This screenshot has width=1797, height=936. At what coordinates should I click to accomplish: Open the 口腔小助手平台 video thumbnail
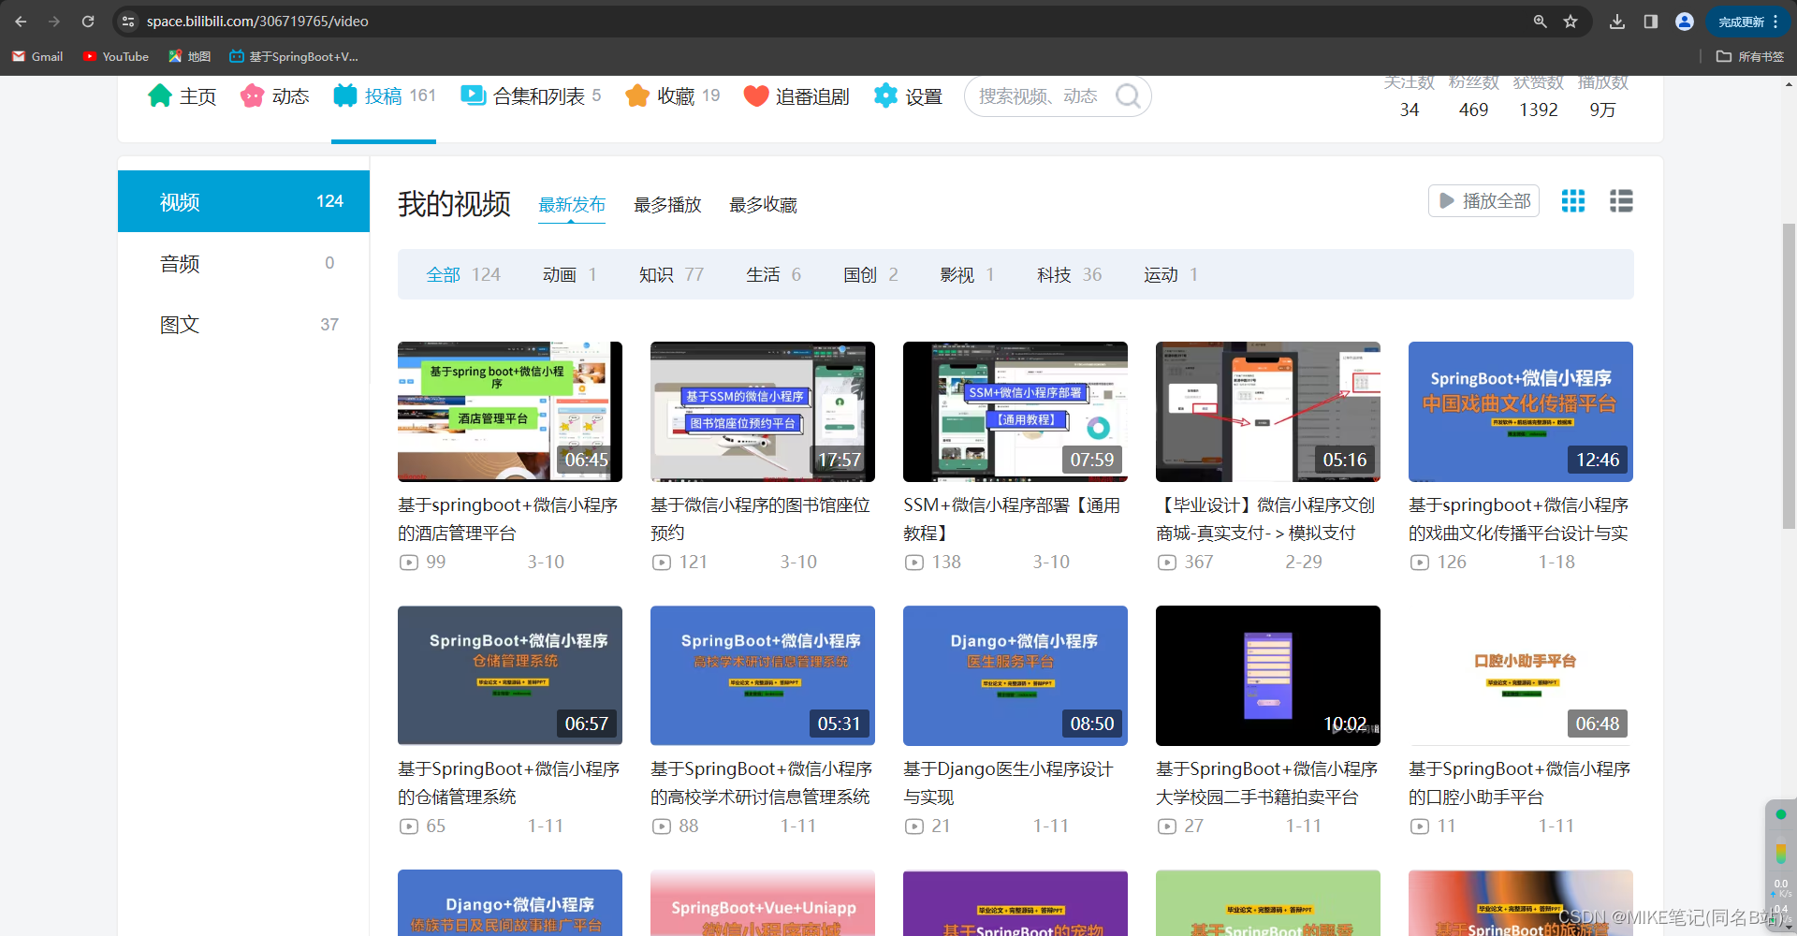click(1521, 676)
